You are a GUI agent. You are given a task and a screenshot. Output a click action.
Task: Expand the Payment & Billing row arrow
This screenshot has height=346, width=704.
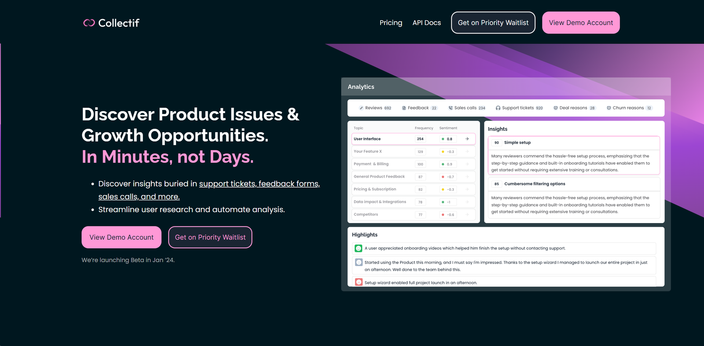(x=467, y=164)
